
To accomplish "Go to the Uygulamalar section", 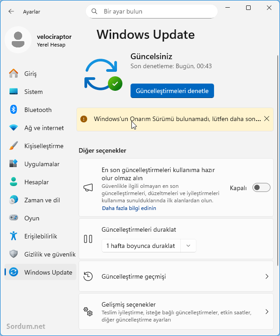I will (42, 164).
